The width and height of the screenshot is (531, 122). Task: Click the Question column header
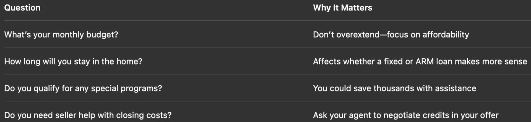tap(22, 8)
